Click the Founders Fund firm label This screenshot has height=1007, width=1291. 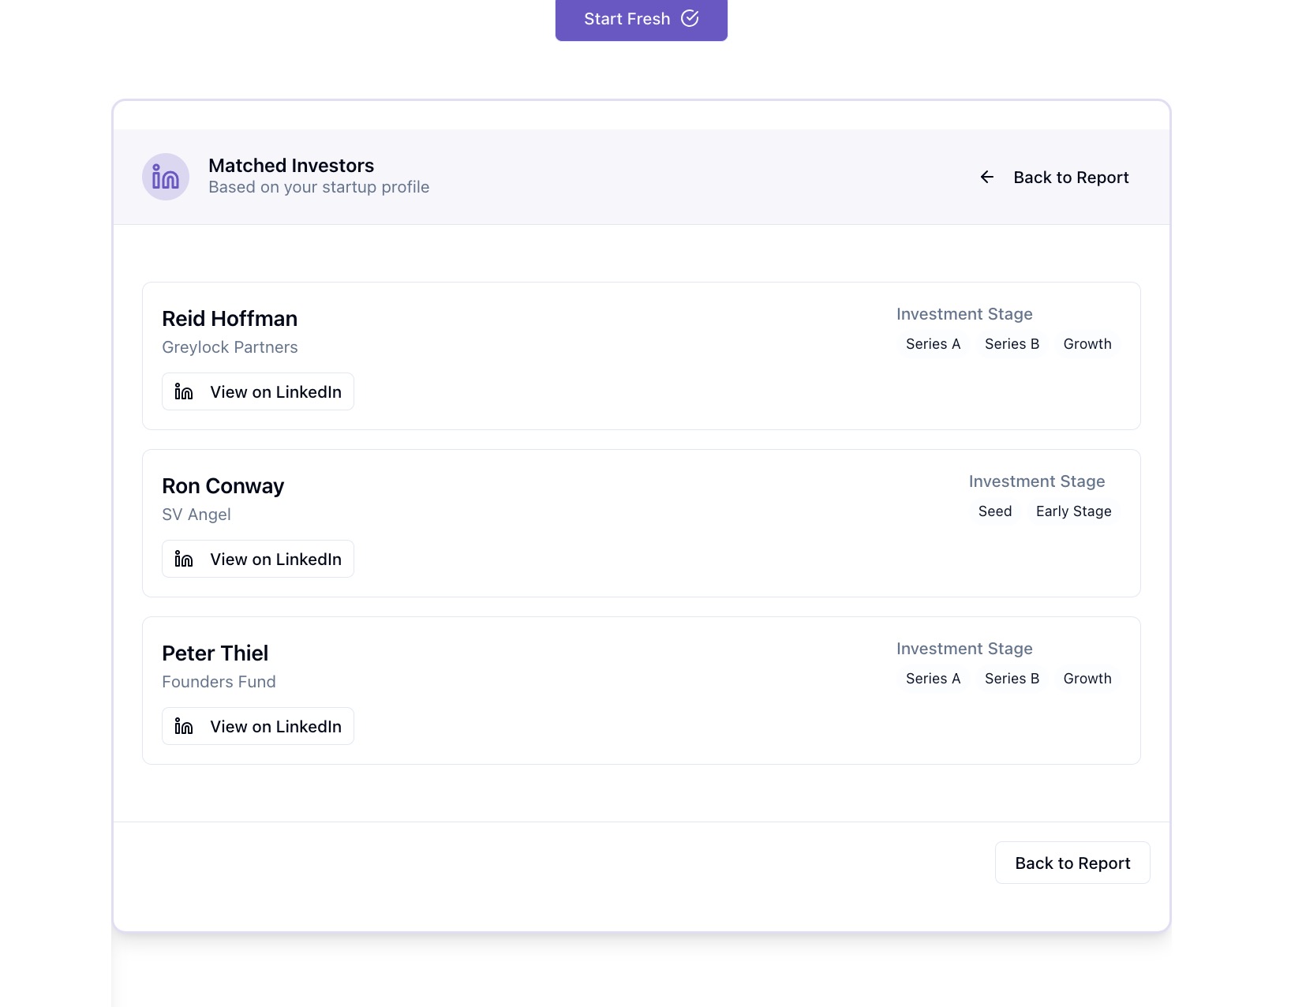(219, 682)
